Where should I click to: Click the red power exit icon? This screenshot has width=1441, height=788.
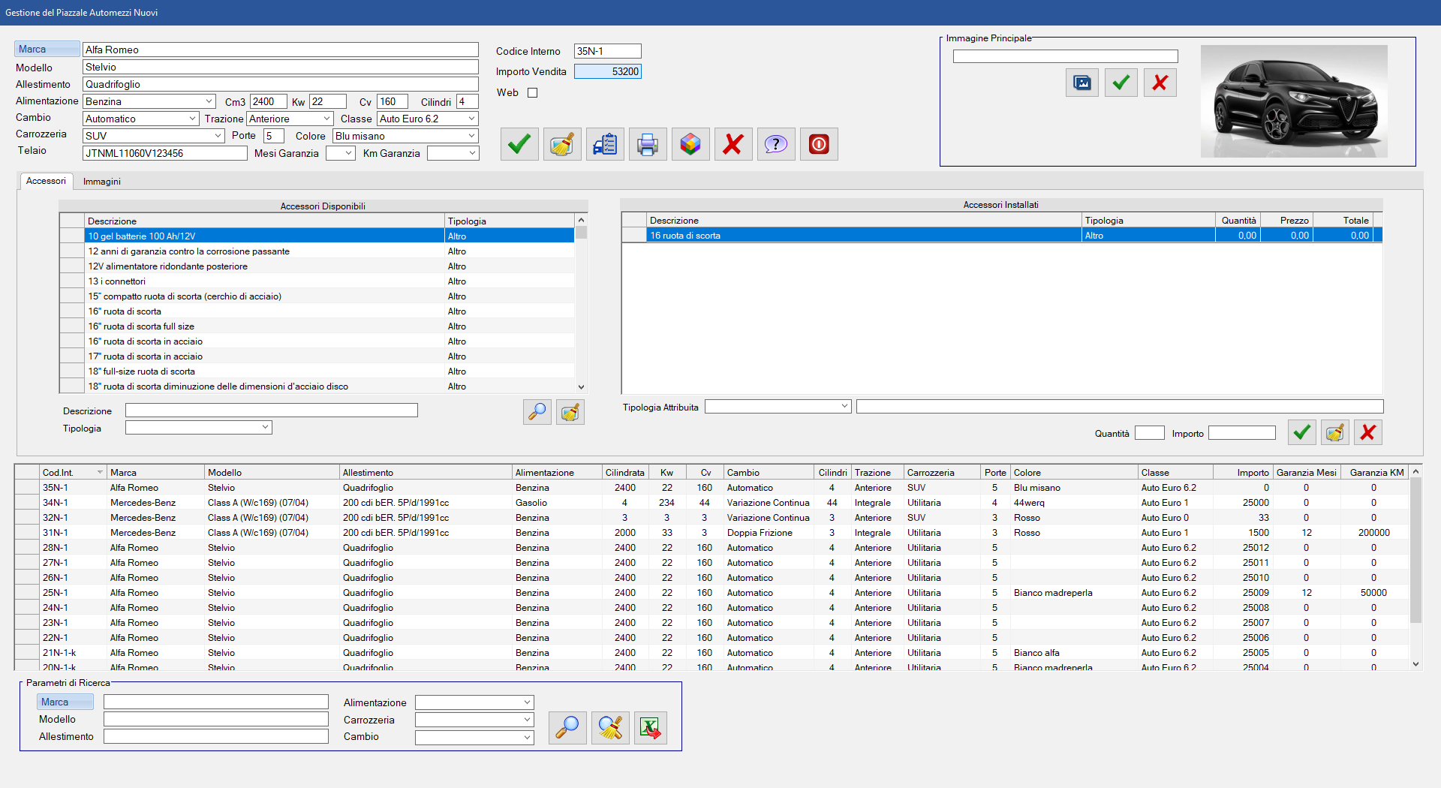(818, 144)
